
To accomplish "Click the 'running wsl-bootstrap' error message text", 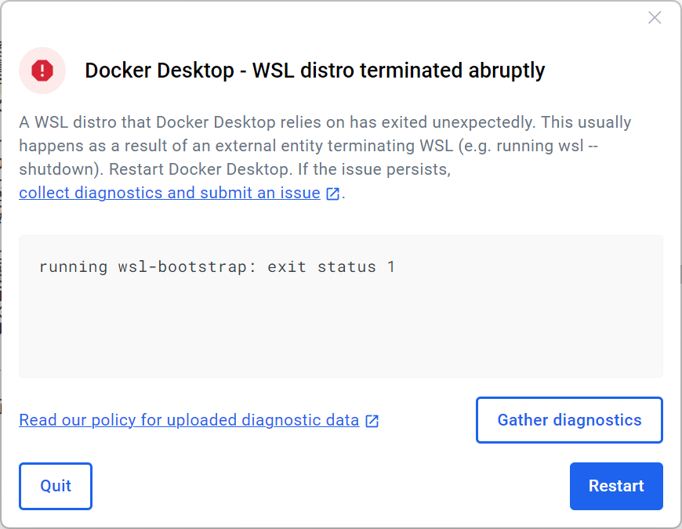I will coord(149,266).
